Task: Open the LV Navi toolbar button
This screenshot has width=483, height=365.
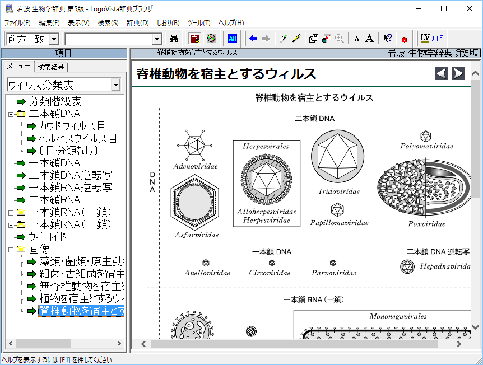Action: [x=431, y=39]
